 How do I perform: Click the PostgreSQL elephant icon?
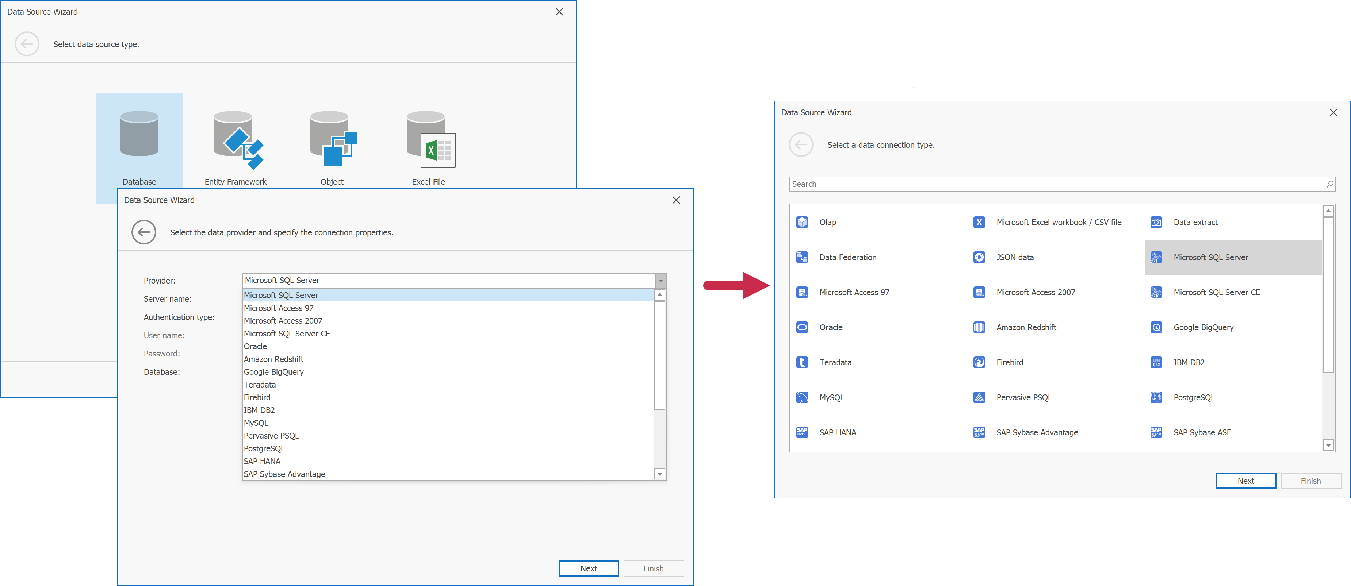click(x=1156, y=397)
